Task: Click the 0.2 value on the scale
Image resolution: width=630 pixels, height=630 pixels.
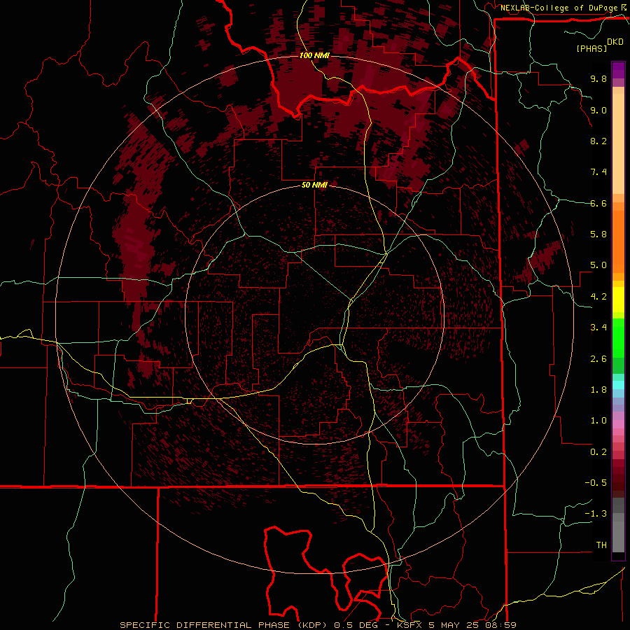Action: pyautogui.click(x=598, y=452)
